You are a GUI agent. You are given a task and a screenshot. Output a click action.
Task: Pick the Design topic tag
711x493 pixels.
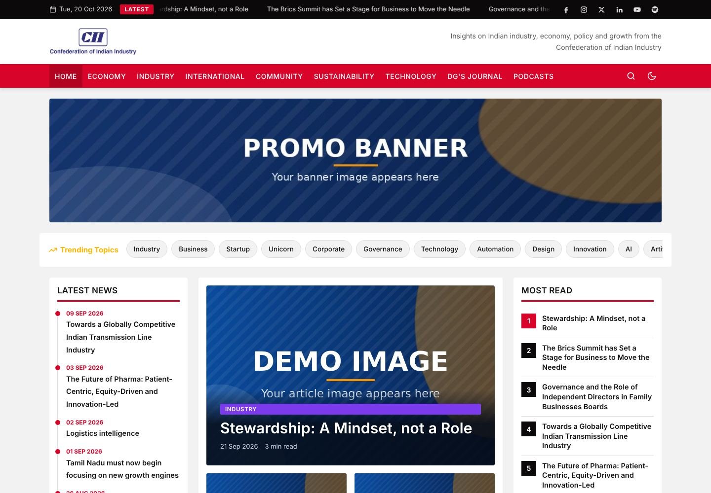tap(543, 249)
